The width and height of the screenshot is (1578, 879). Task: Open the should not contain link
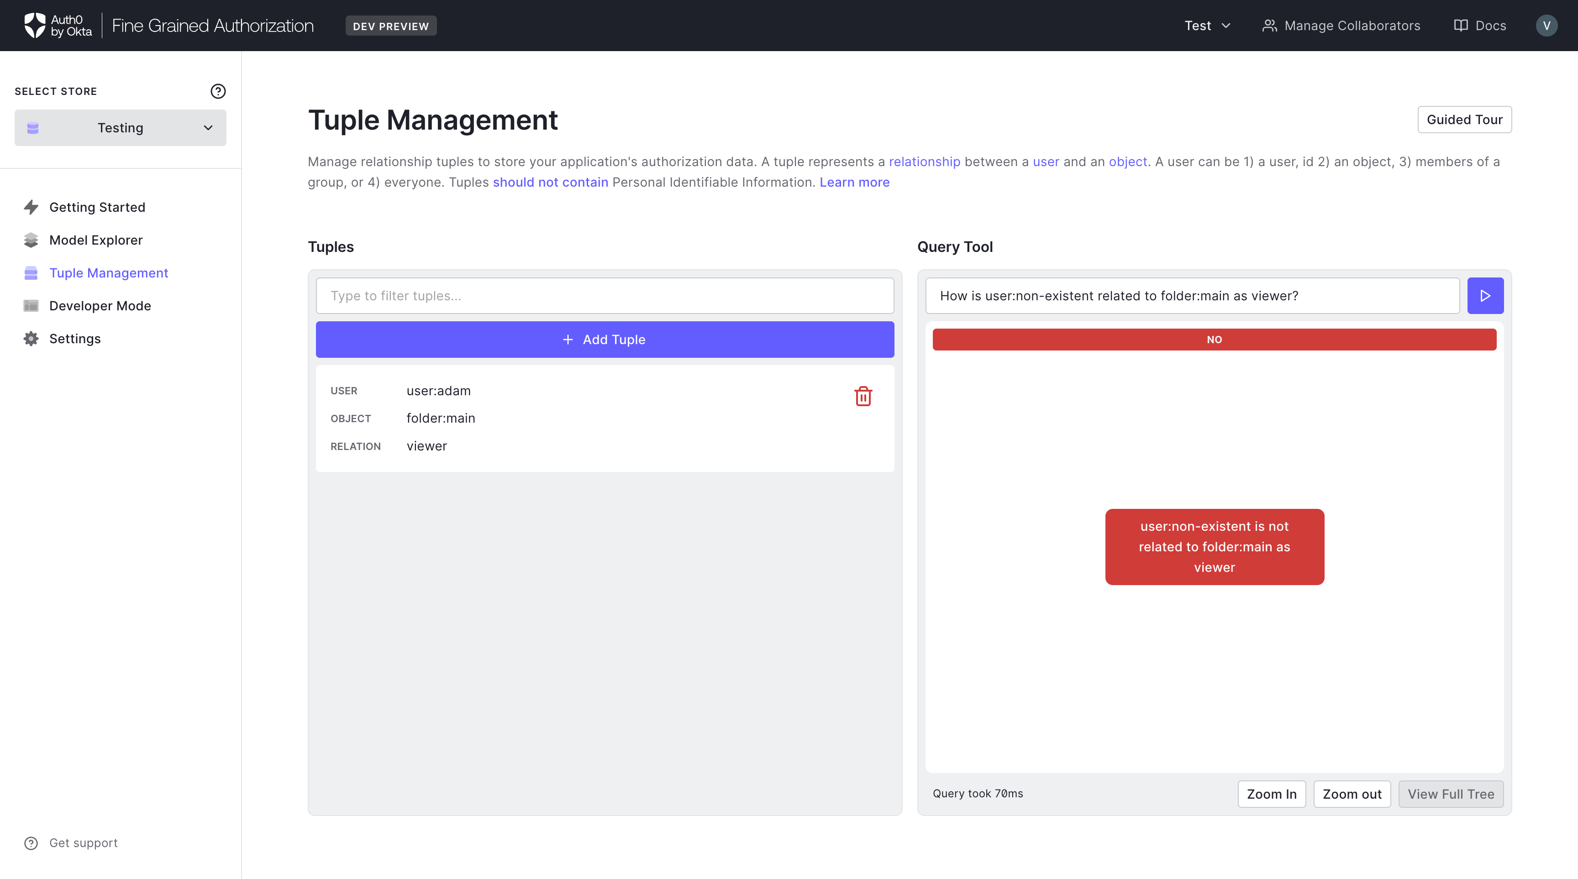click(550, 183)
